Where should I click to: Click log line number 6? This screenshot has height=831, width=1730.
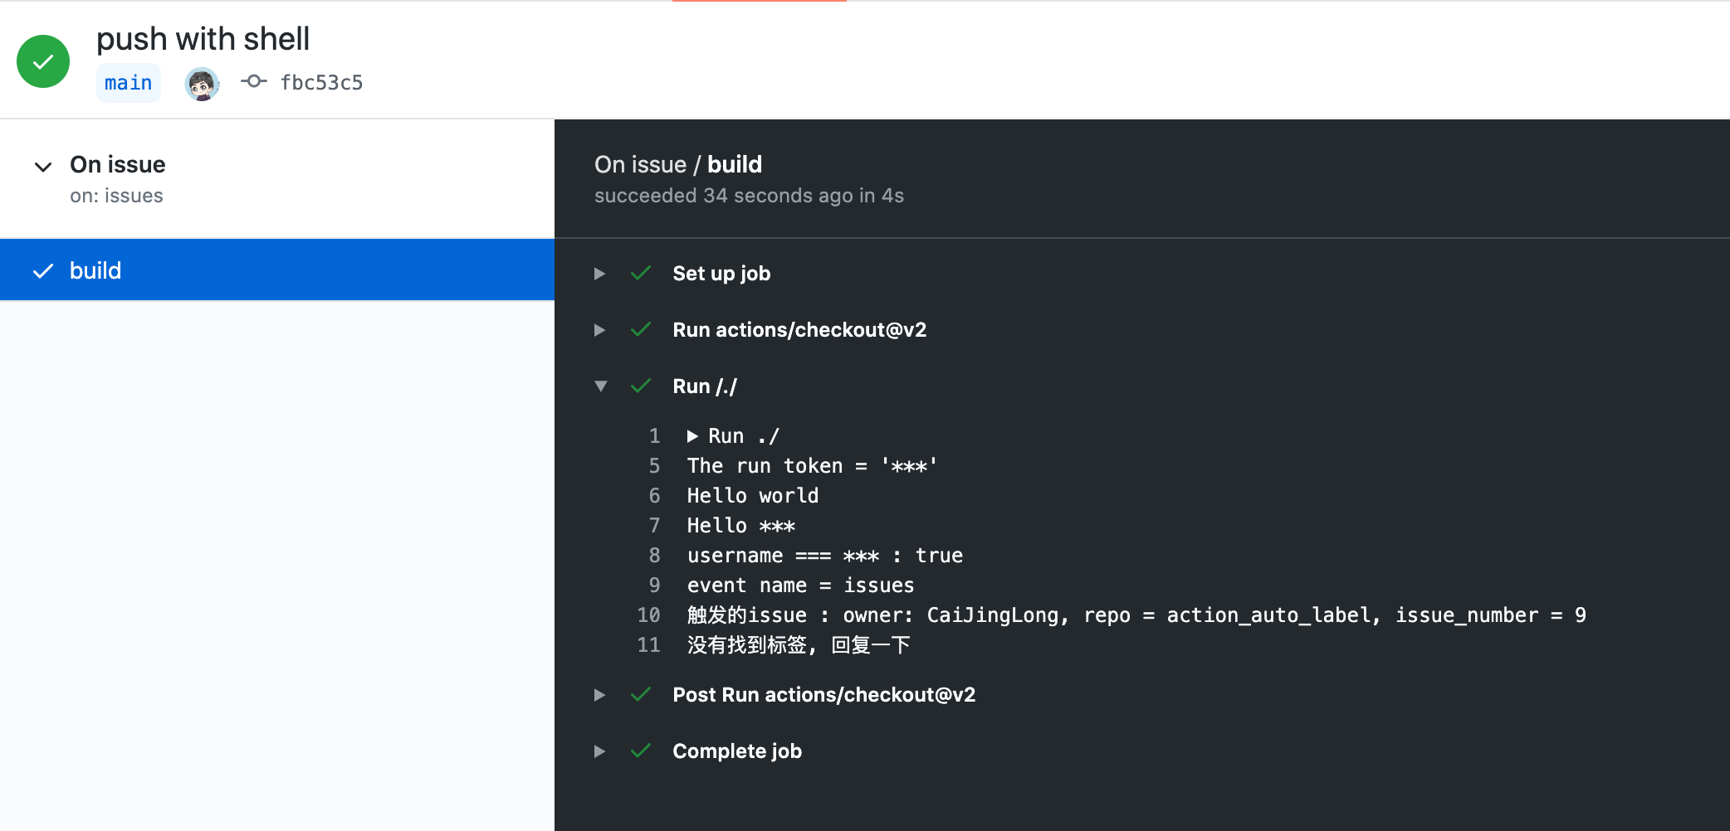click(654, 496)
